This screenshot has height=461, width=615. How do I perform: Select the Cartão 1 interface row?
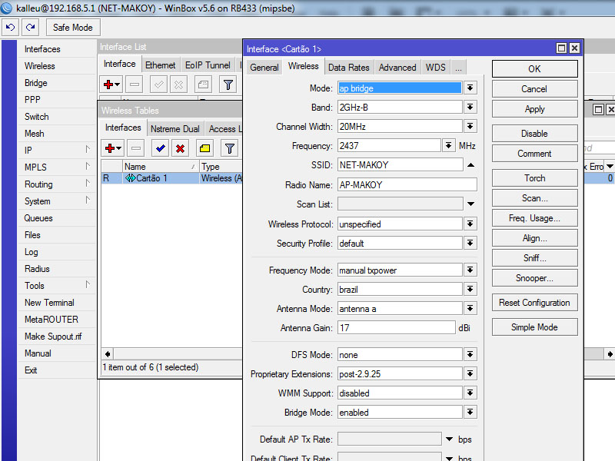(151, 178)
